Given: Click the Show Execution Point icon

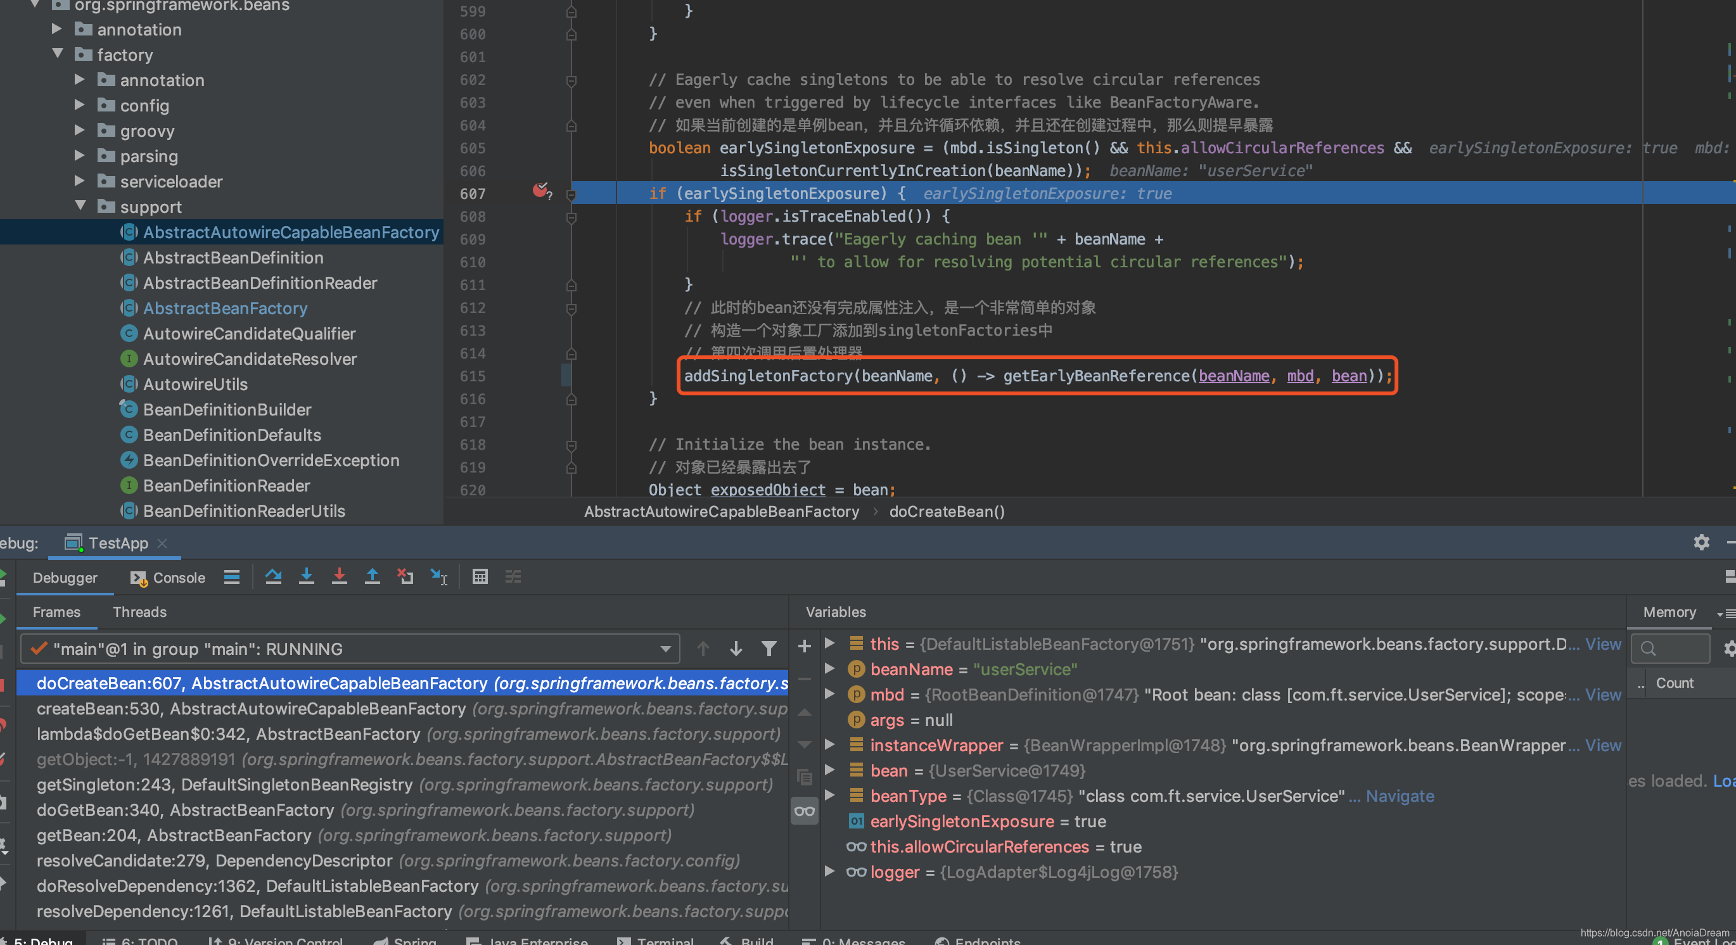Looking at the screenshot, I should coord(232,576).
